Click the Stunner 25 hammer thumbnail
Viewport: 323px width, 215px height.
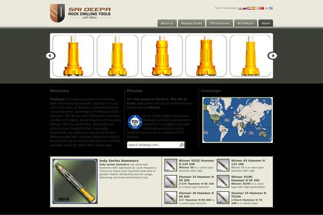click(x=223, y=197)
